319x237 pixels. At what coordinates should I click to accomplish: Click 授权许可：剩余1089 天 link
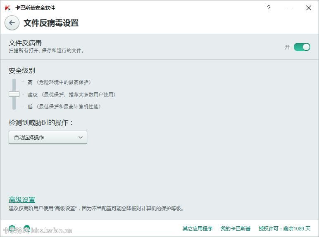[x=284, y=228]
